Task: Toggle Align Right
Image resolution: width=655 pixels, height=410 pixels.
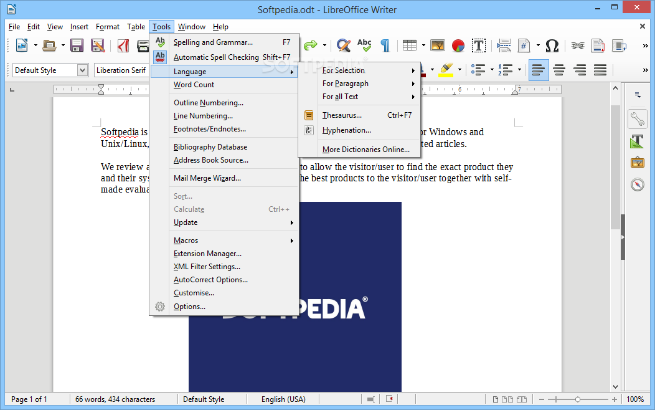Action: click(x=580, y=70)
